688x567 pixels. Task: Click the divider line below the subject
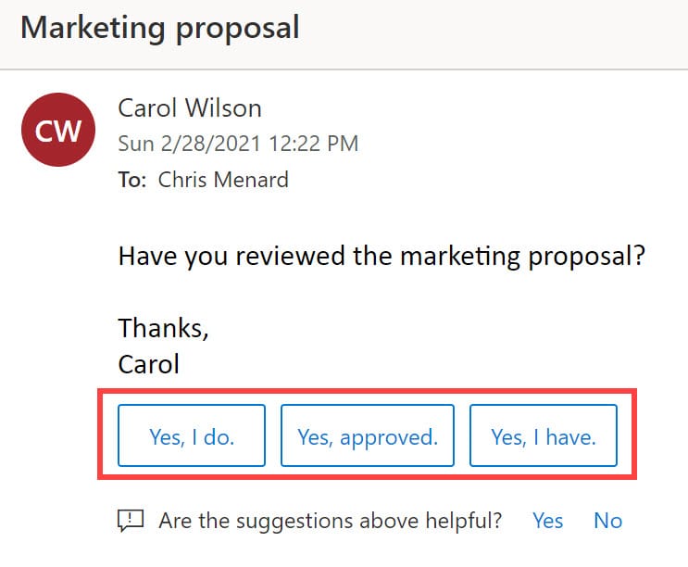(x=344, y=69)
